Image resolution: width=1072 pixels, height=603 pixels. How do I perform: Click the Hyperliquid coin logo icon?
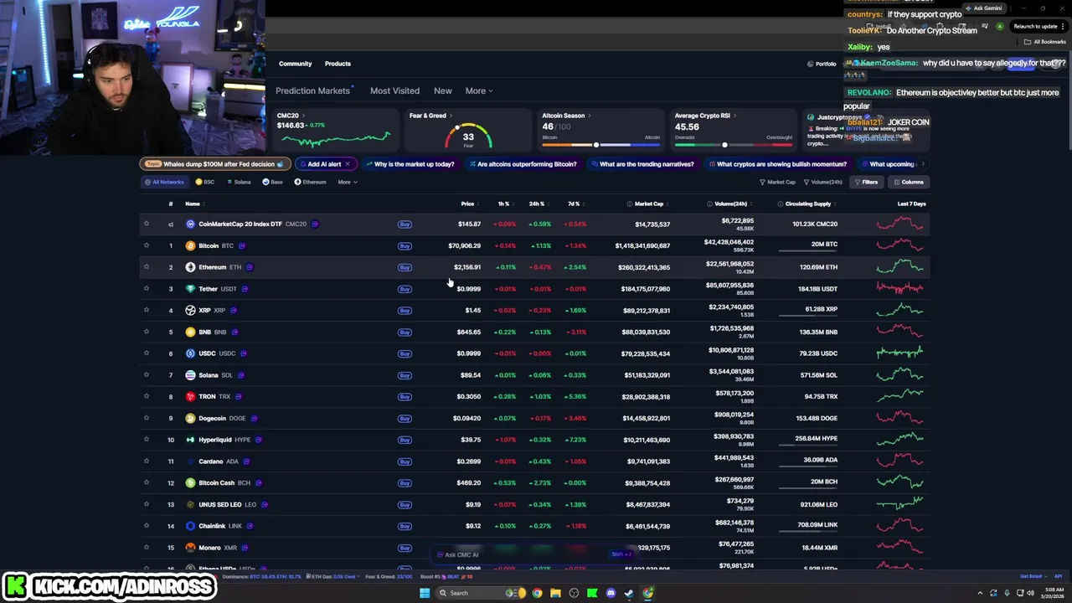click(190, 440)
